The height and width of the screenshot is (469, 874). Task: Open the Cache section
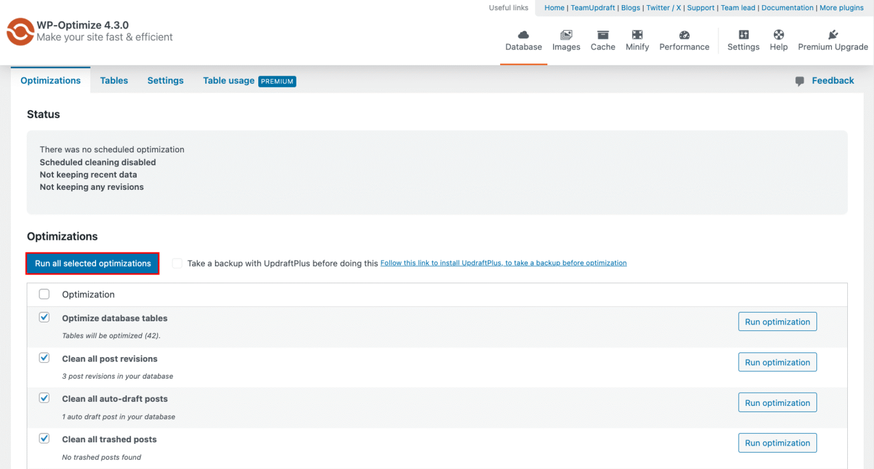tap(603, 40)
